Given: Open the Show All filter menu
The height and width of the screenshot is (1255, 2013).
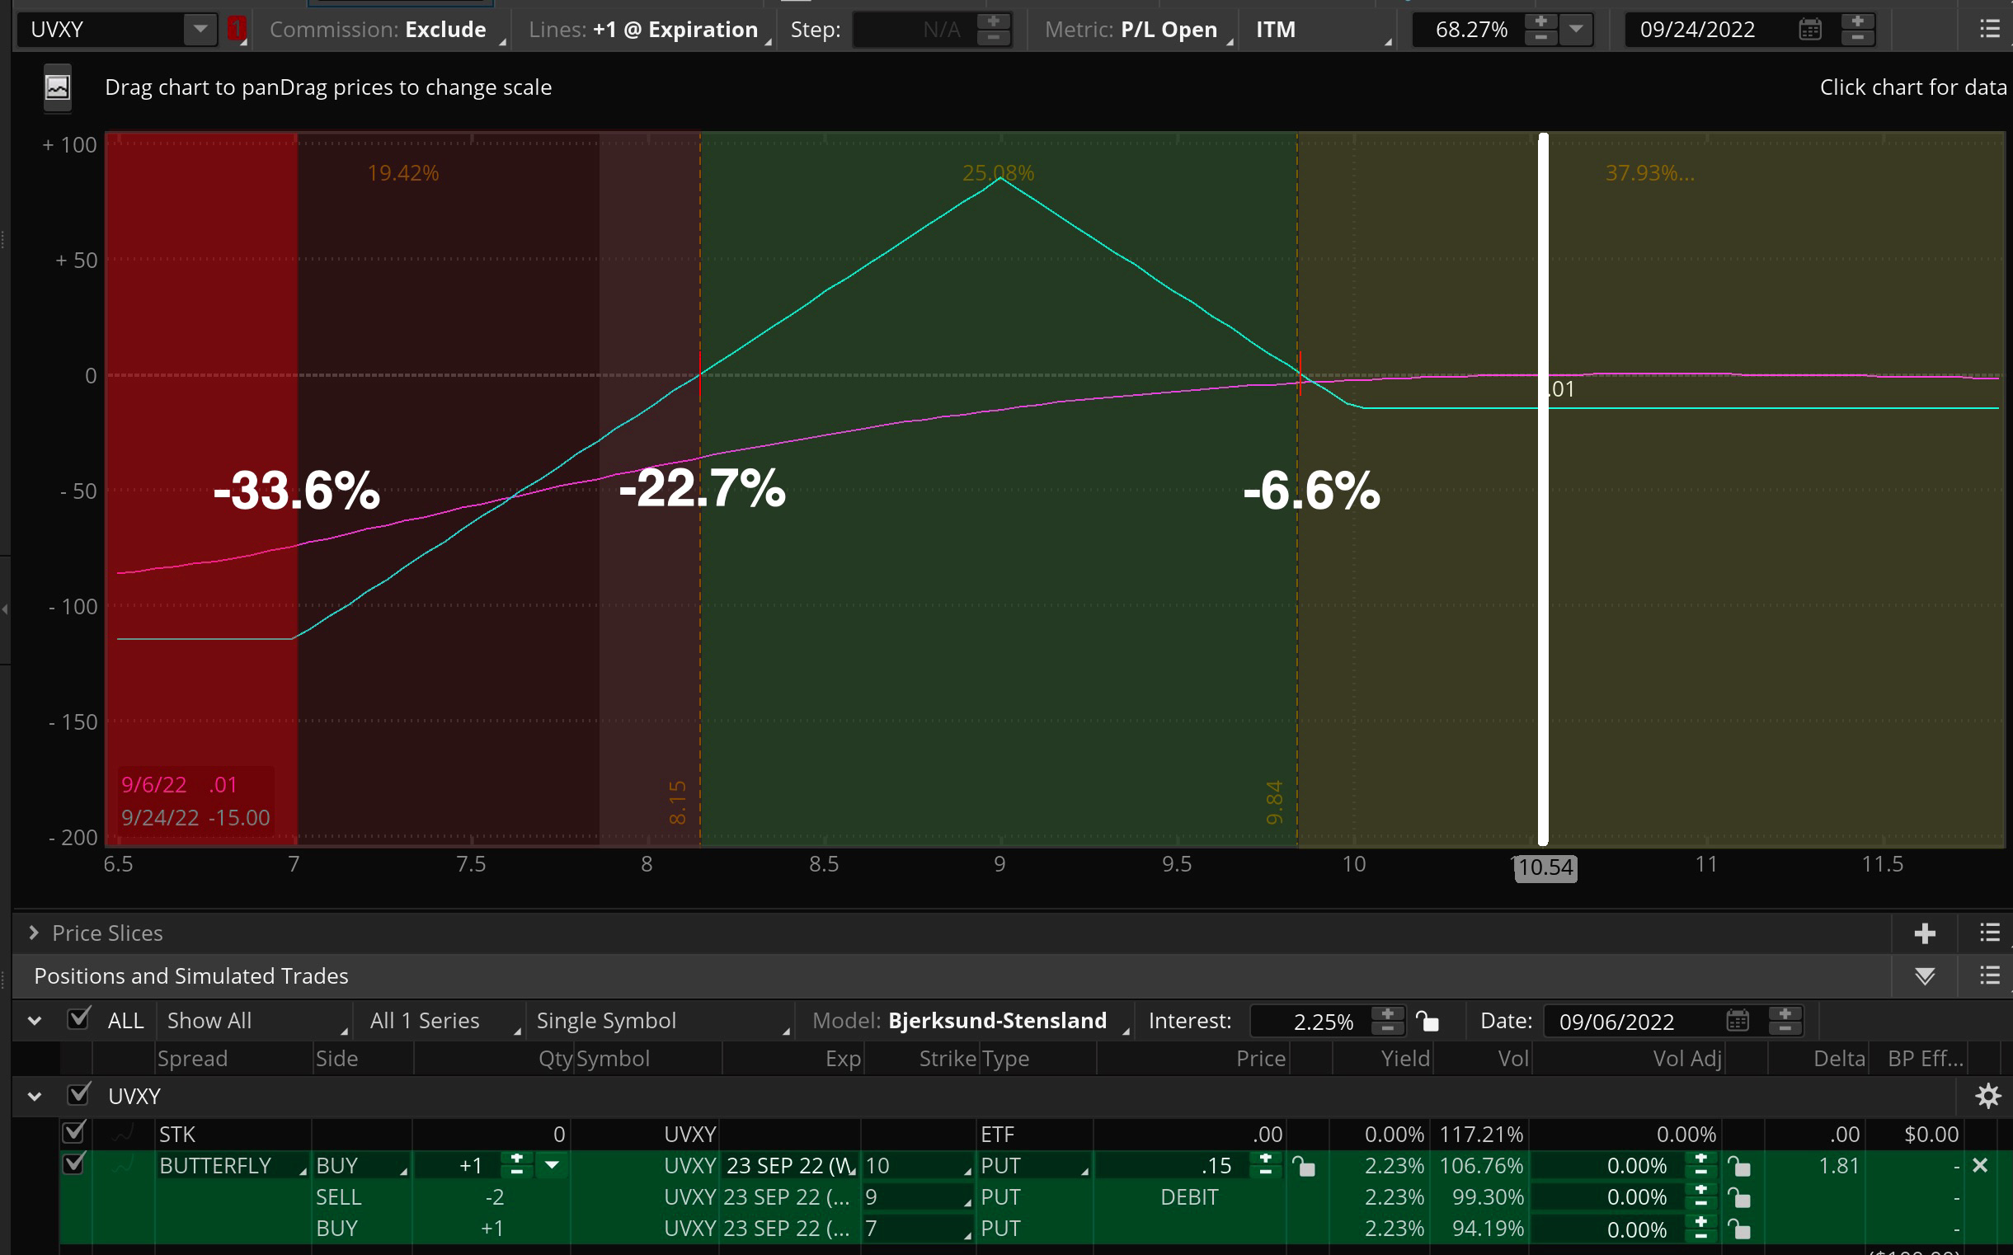Looking at the screenshot, I should 253,1020.
